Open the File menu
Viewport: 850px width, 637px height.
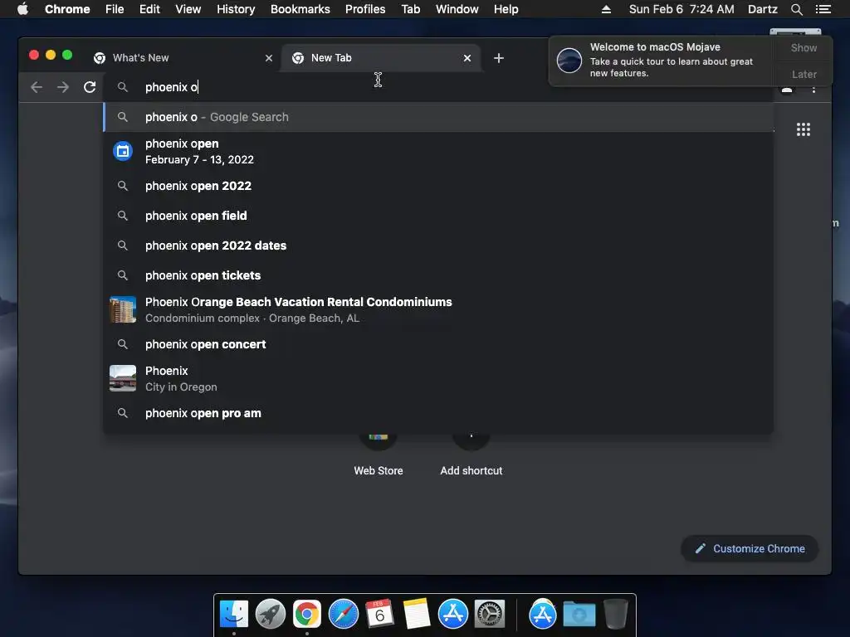point(115,9)
